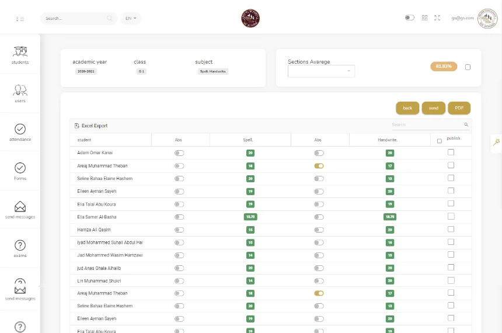Open the attendance checkmark icon
502x333 pixels.
[x=20, y=129]
